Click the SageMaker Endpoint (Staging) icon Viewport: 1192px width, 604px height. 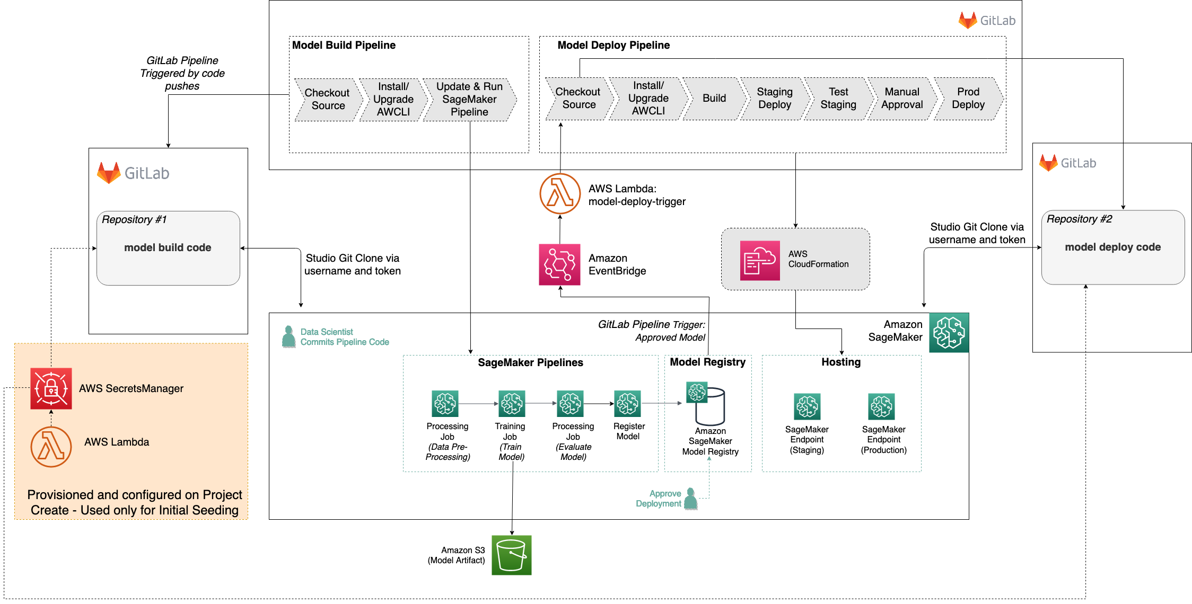[x=807, y=406]
